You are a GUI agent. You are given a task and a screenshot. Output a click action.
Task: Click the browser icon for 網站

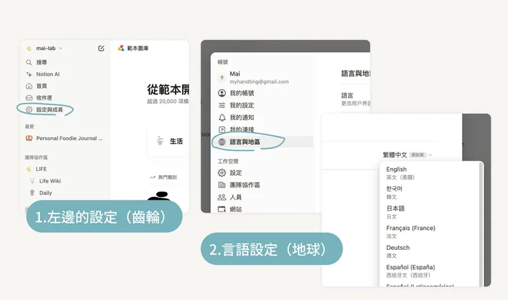(222, 209)
